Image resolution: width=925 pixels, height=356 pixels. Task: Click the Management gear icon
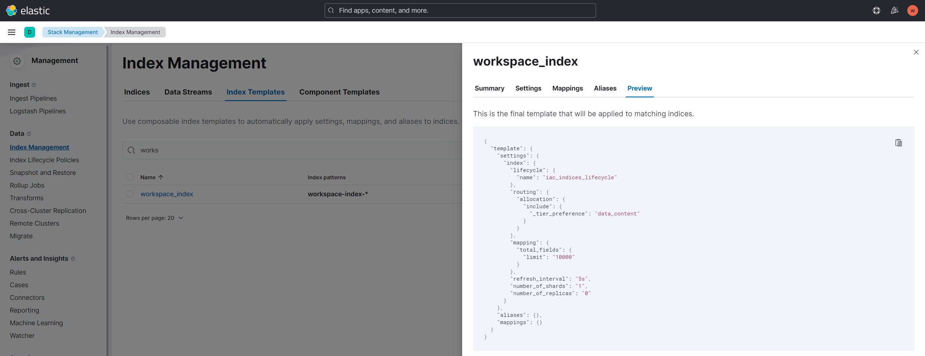click(17, 61)
